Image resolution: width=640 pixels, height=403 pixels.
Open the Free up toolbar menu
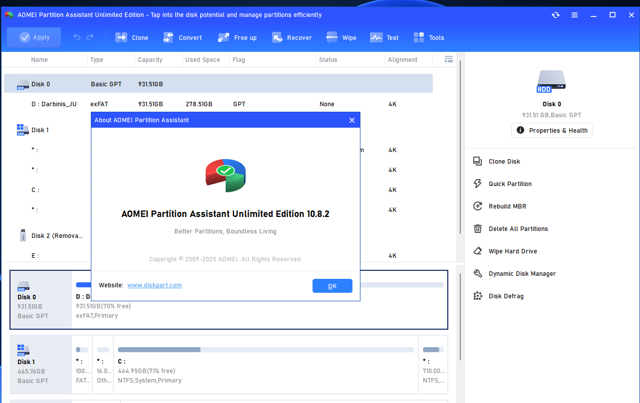click(238, 37)
